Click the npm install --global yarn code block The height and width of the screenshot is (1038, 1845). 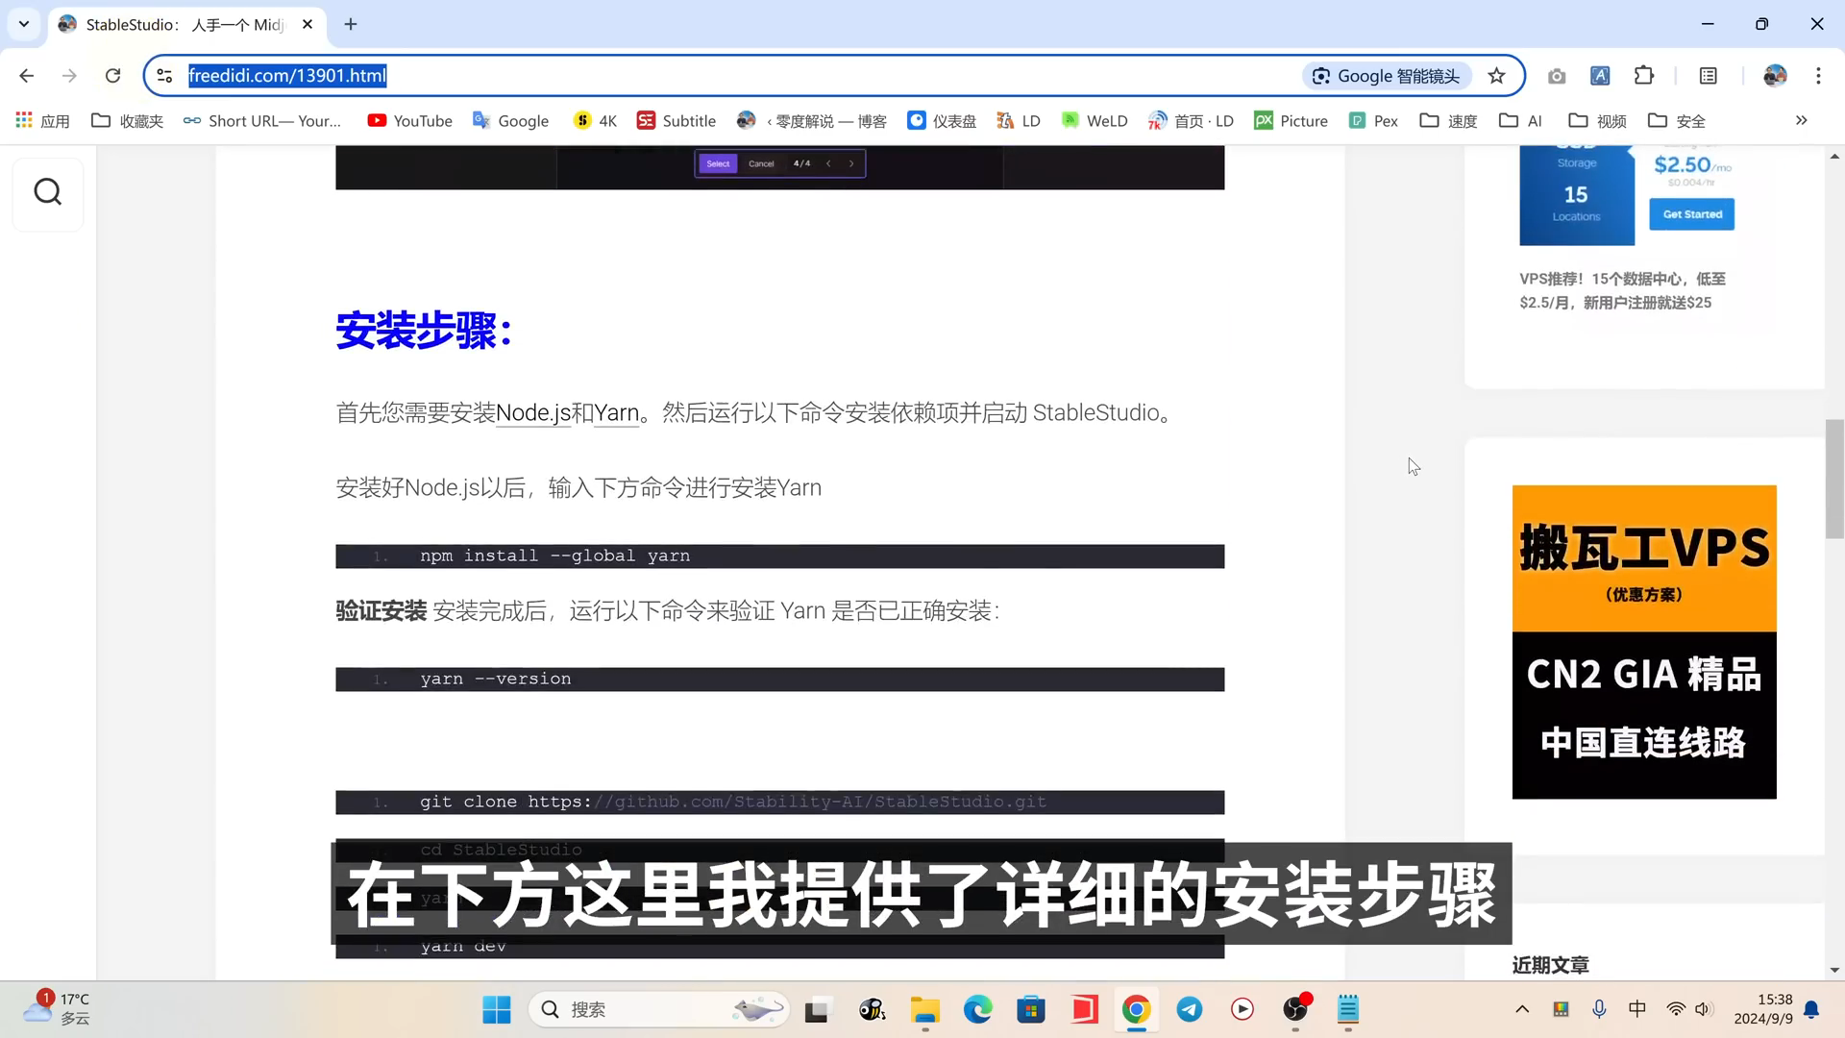coord(779,556)
